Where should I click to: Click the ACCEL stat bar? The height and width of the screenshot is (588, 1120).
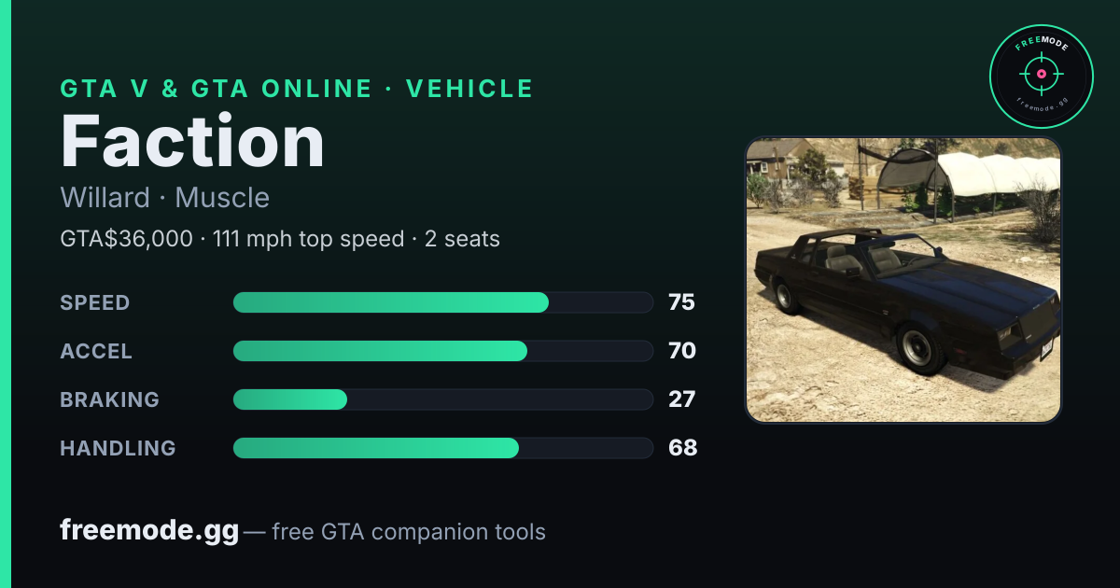coord(442,351)
